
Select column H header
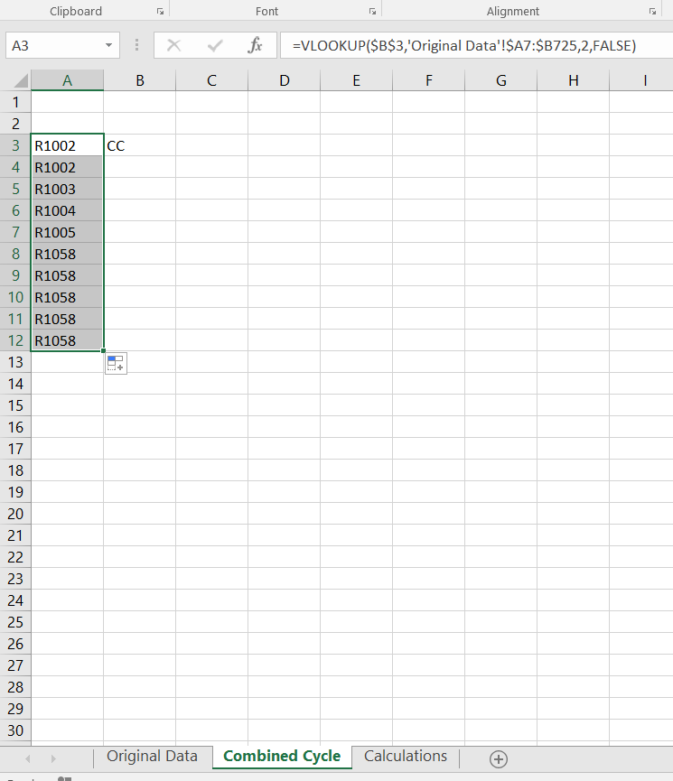point(574,80)
